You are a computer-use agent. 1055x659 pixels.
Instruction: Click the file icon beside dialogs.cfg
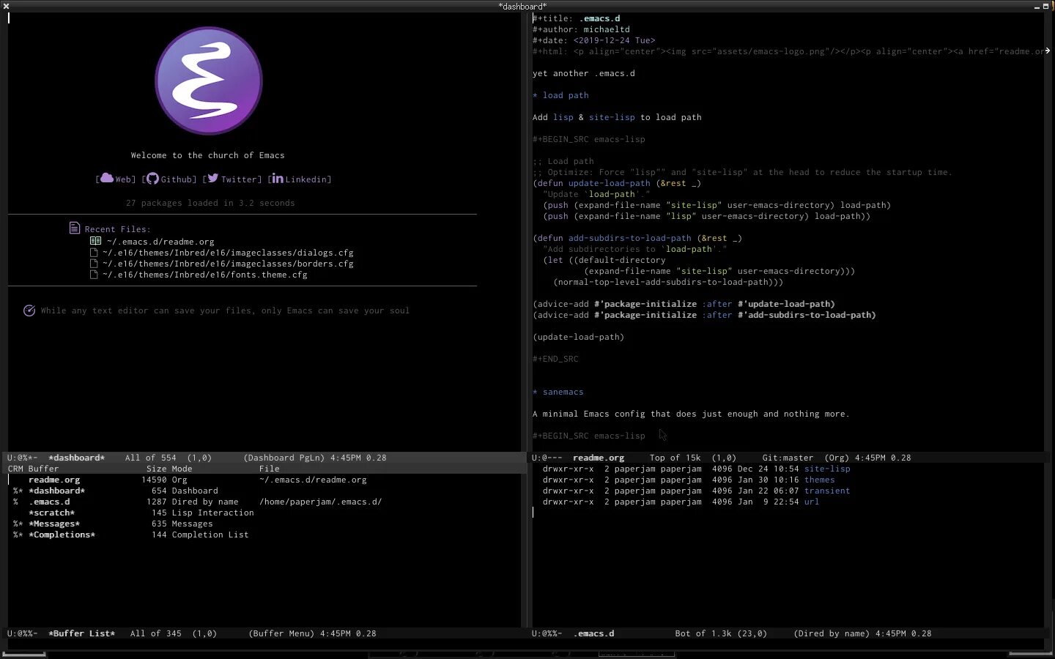(94, 253)
